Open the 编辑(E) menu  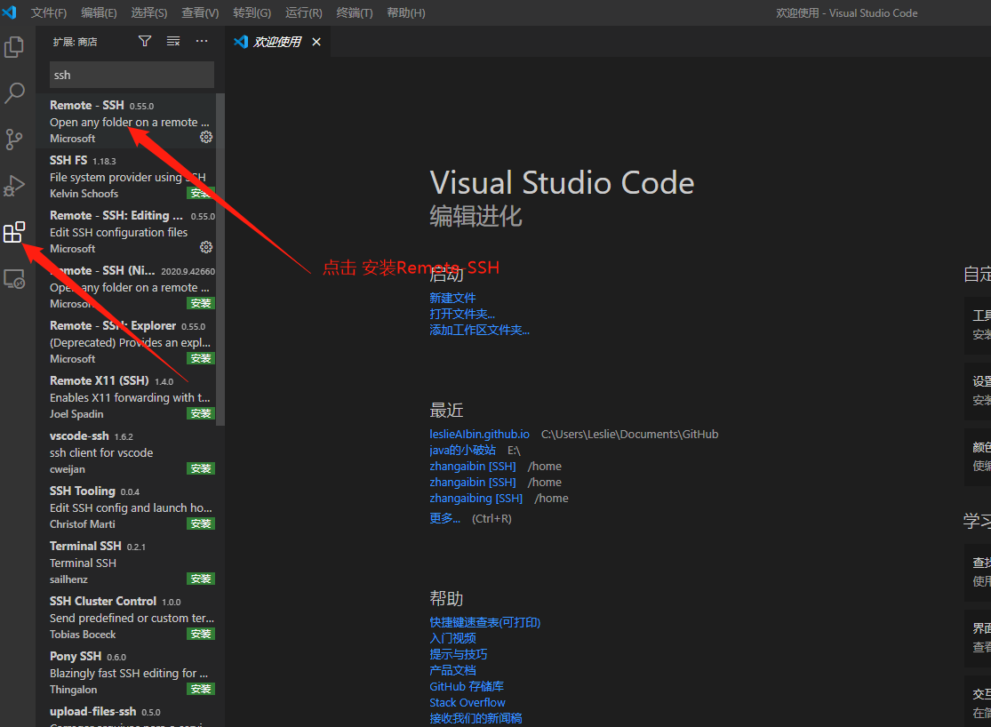[100, 12]
